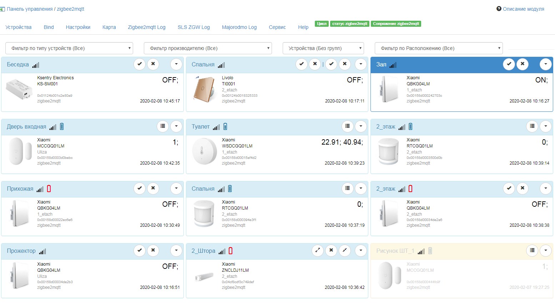Start pairing via Сопряжение zigbee2mqtt button
The image size is (555, 306).
click(396, 24)
